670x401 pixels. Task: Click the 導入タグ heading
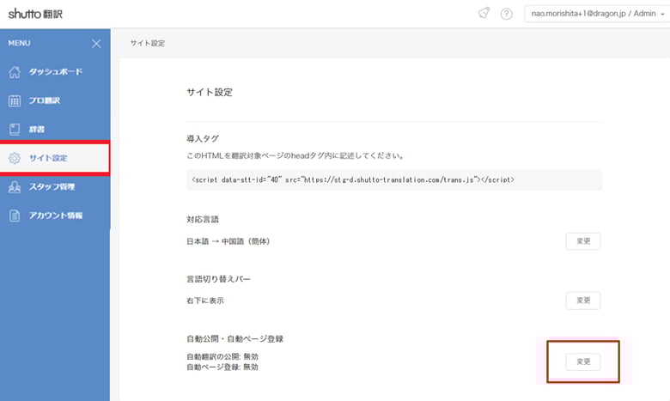click(203, 139)
